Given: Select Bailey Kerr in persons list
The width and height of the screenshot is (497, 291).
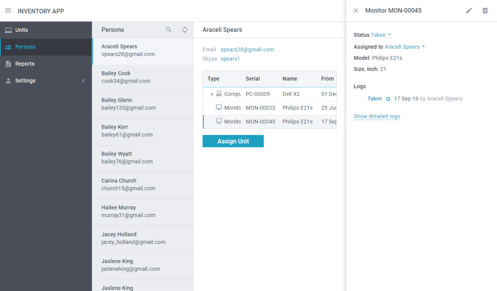Looking at the screenshot, I should pyautogui.click(x=143, y=132).
